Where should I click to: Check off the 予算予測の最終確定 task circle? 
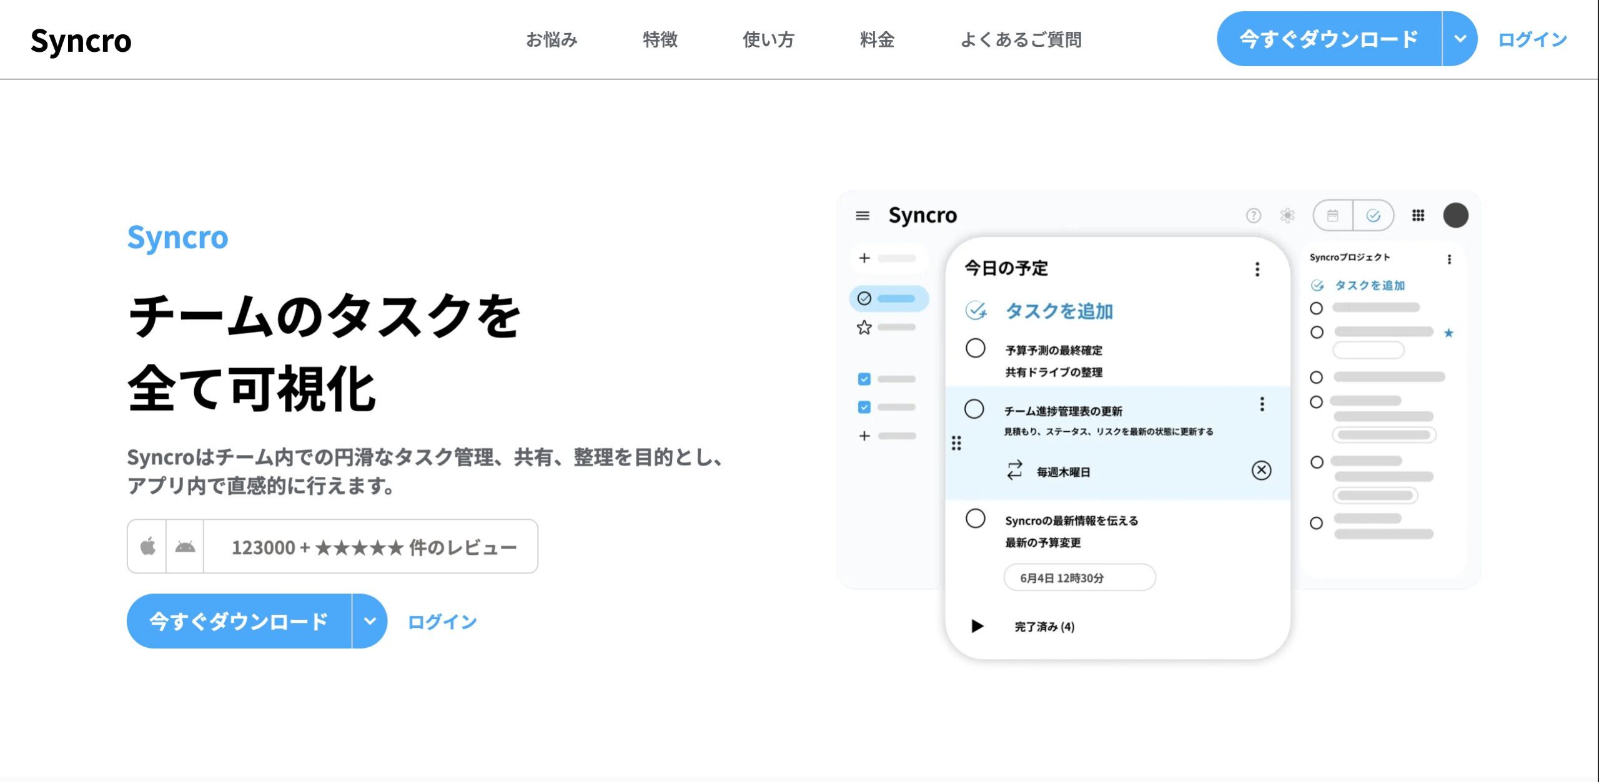coord(975,348)
